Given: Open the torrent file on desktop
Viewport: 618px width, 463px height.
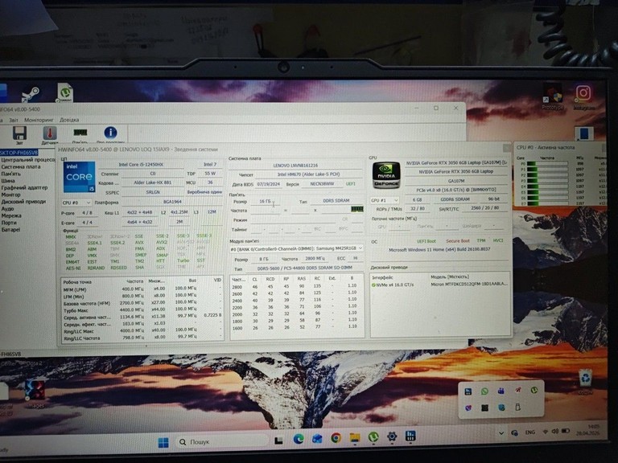Looking at the screenshot, I should 65,93.
